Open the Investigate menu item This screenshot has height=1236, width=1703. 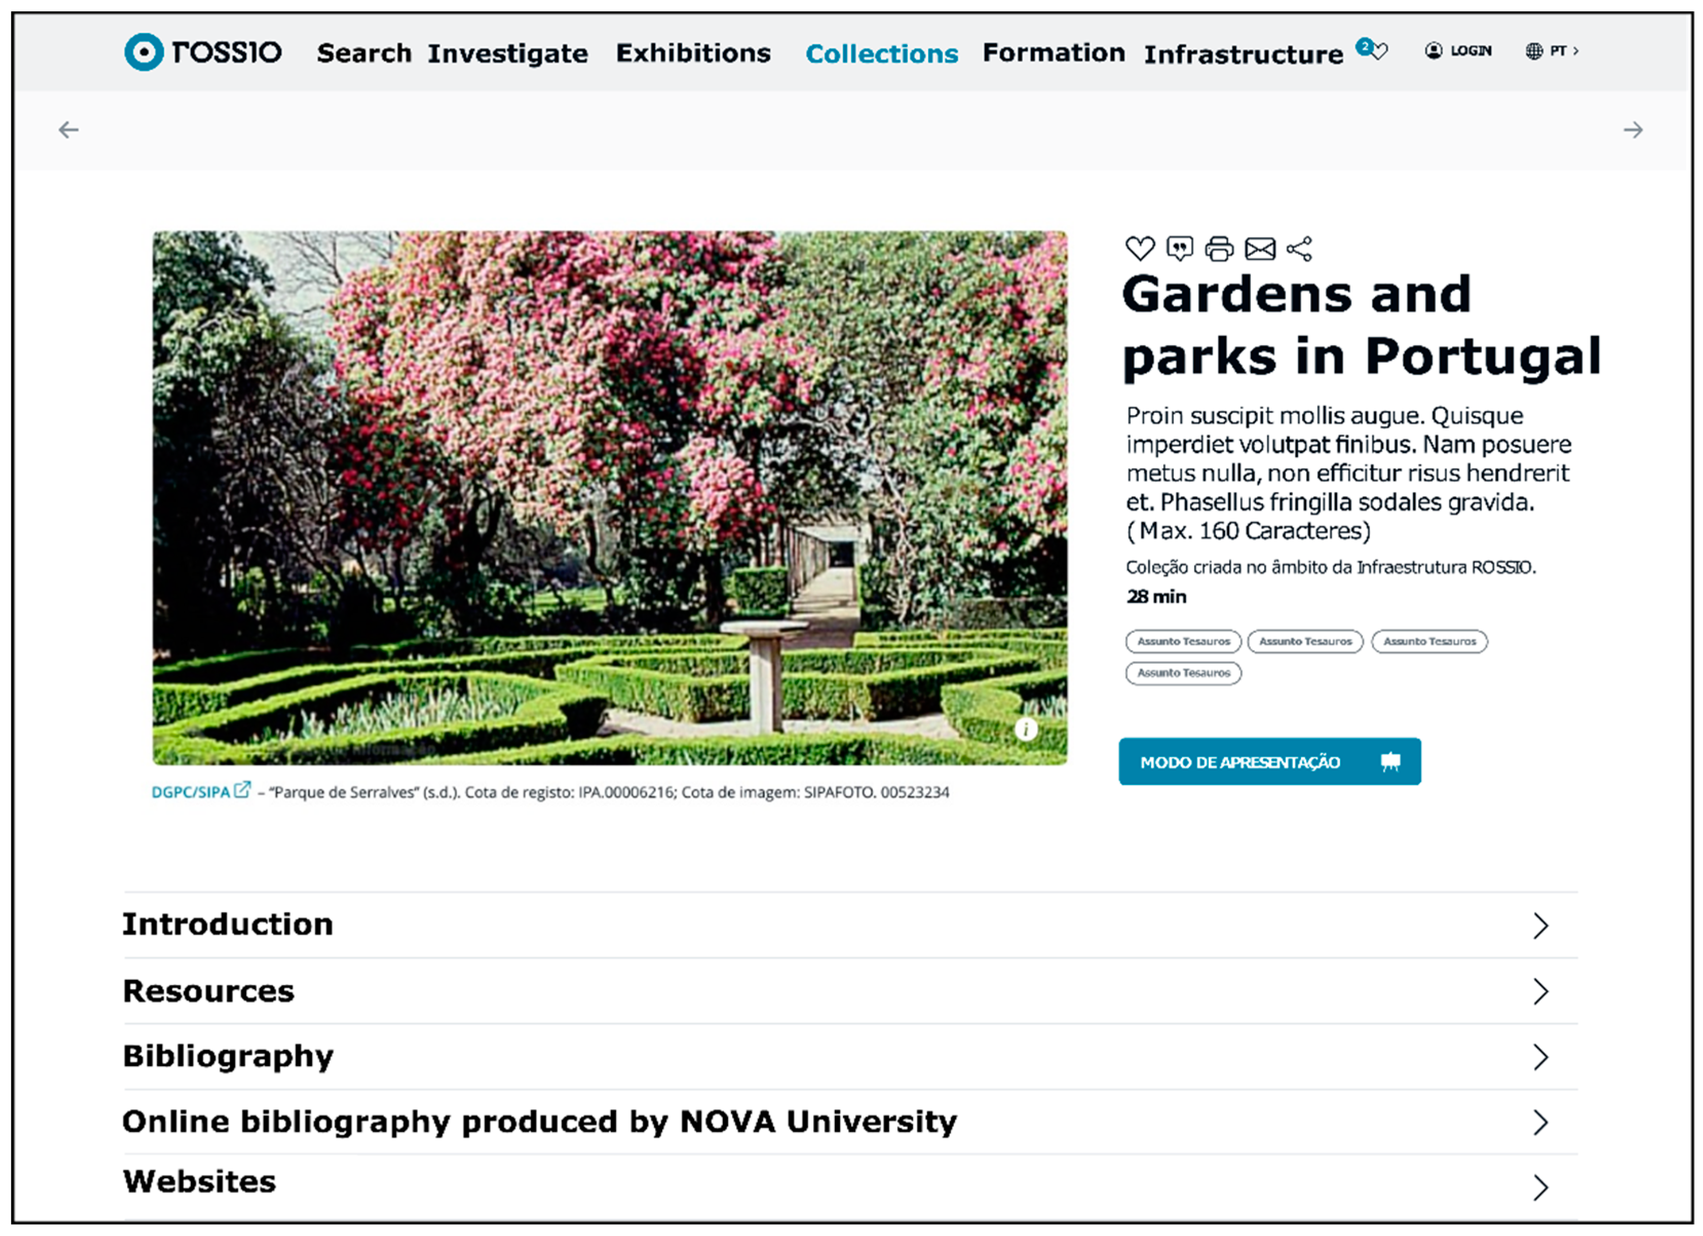508,53
